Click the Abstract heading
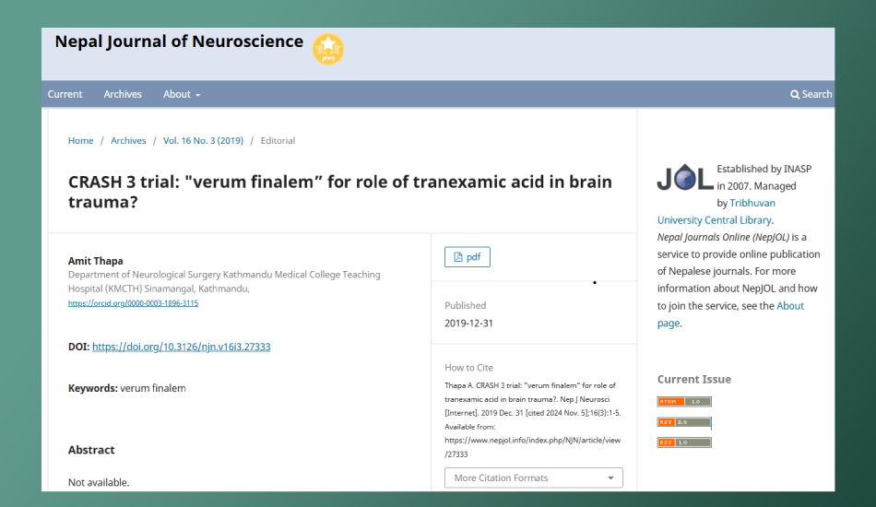The image size is (876, 507). coord(91,450)
